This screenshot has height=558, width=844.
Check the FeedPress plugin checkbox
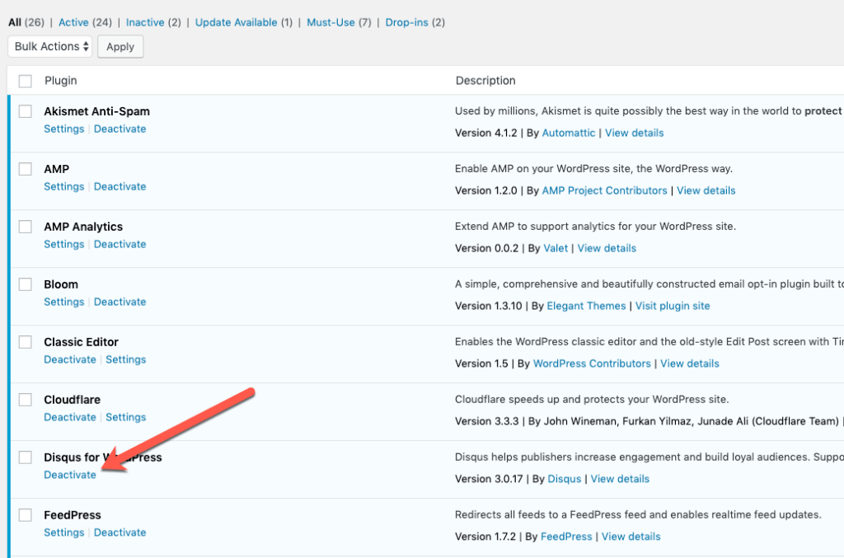[26, 515]
